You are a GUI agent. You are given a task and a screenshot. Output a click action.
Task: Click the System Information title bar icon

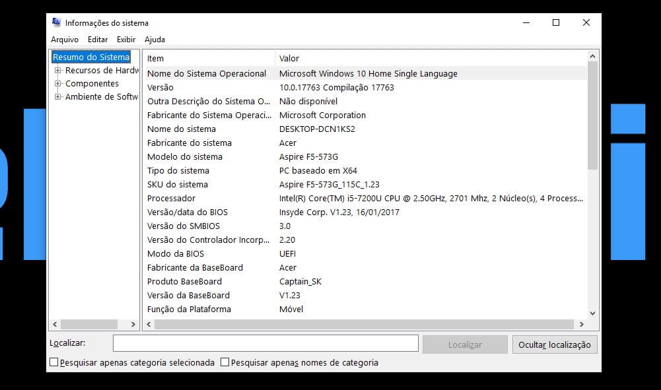point(56,22)
